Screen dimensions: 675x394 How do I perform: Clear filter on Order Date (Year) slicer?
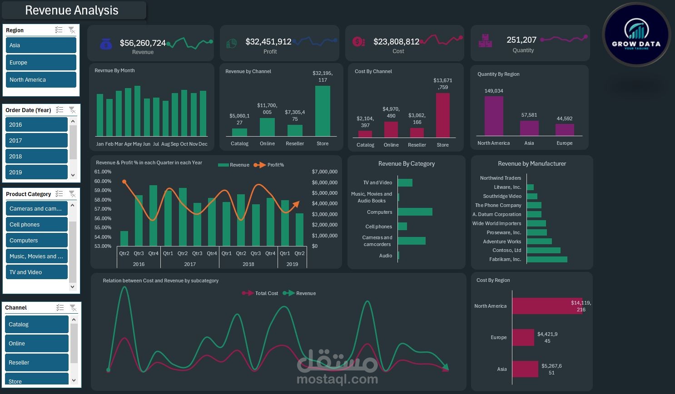(72, 110)
